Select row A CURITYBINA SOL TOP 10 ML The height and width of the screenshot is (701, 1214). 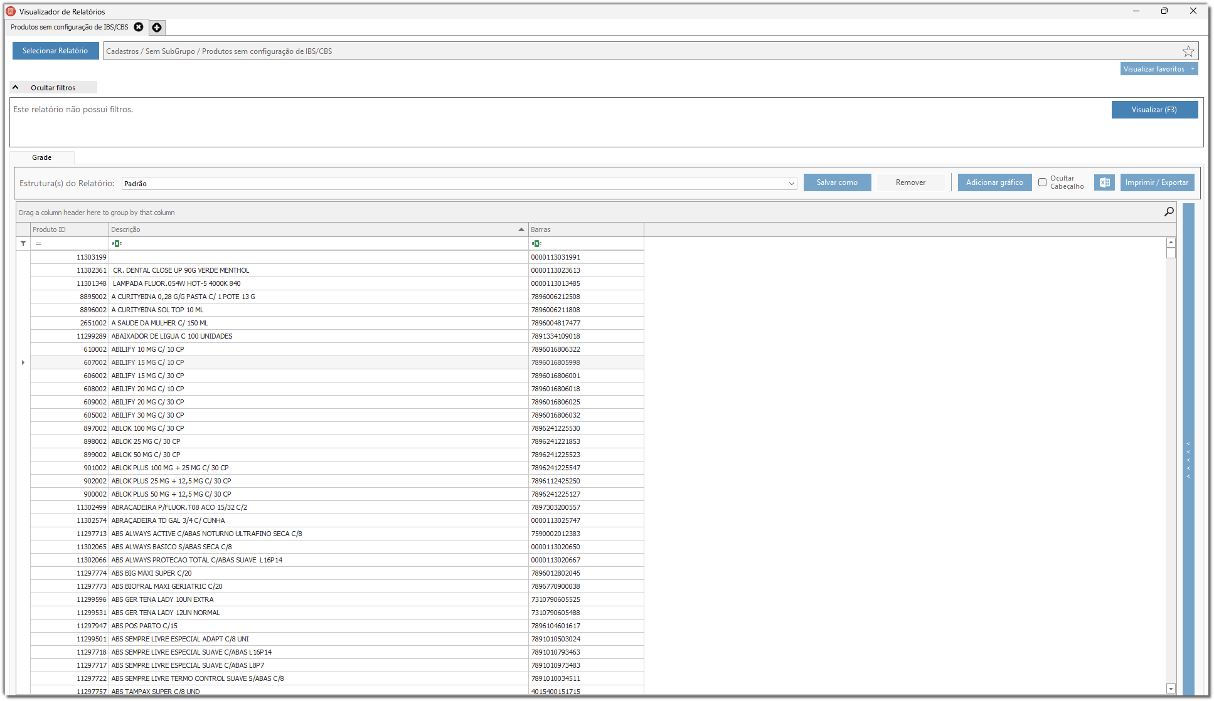pyautogui.click(x=337, y=310)
